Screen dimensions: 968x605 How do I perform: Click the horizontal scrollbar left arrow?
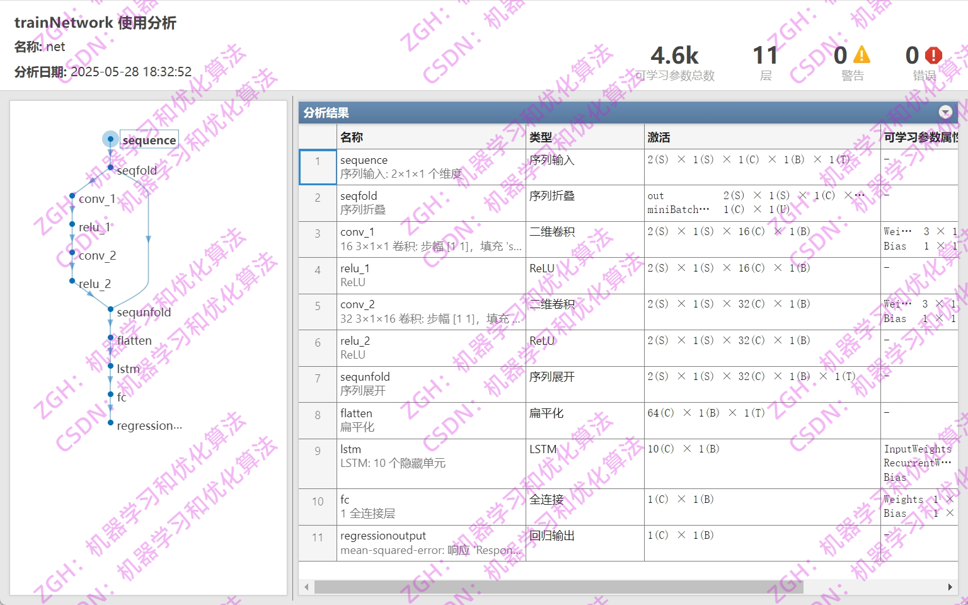pos(306,587)
